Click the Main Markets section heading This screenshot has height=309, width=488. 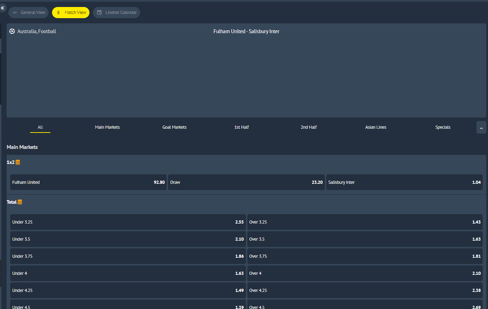click(x=22, y=147)
